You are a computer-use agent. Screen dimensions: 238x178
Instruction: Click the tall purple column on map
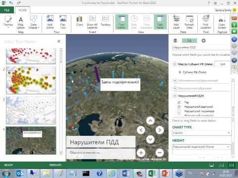[x=97, y=74]
